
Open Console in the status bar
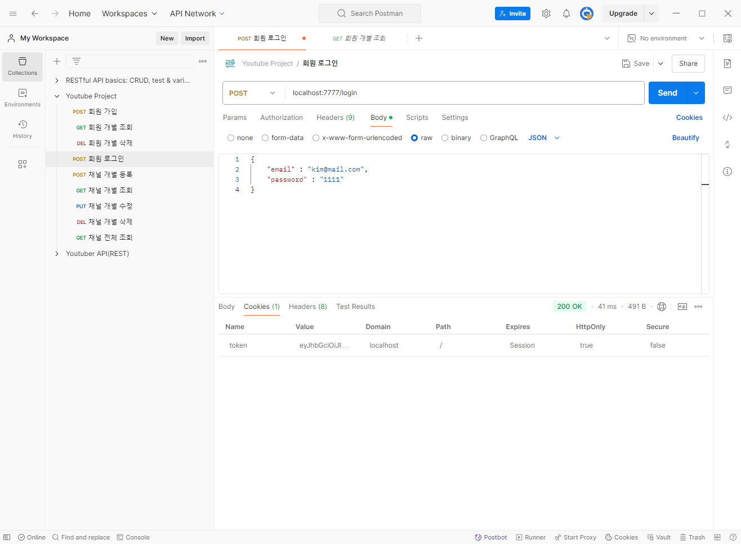click(133, 537)
